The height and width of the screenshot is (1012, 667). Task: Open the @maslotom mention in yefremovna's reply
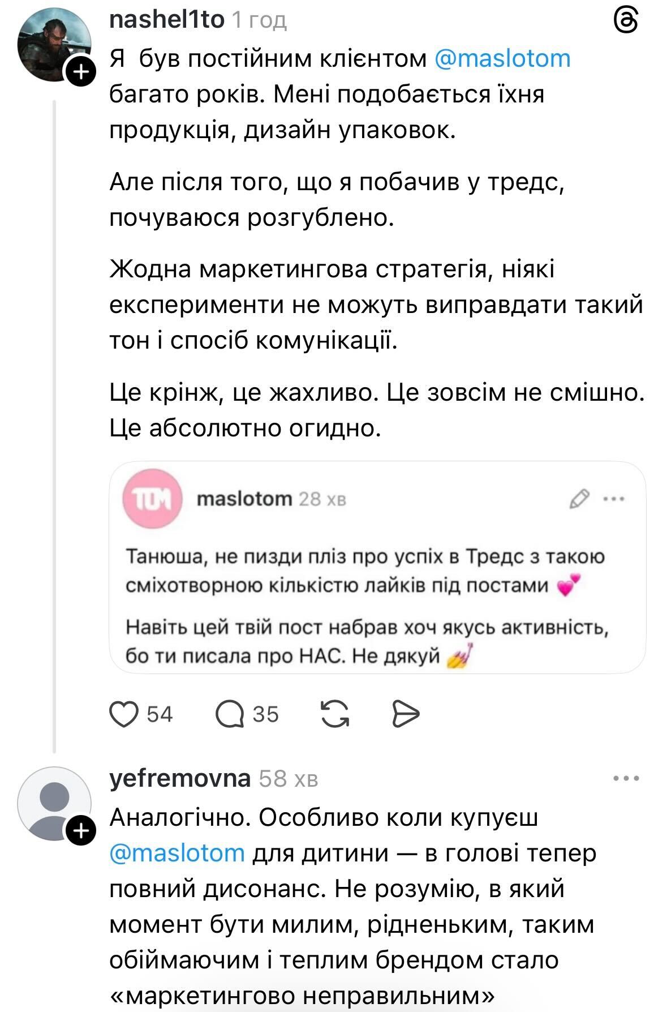pyautogui.click(x=177, y=852)
